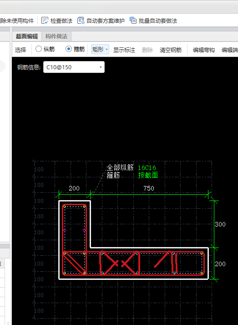Click the 清空钢筋 button
This screenshot has width=238, height=325.
tap(171, 50)
